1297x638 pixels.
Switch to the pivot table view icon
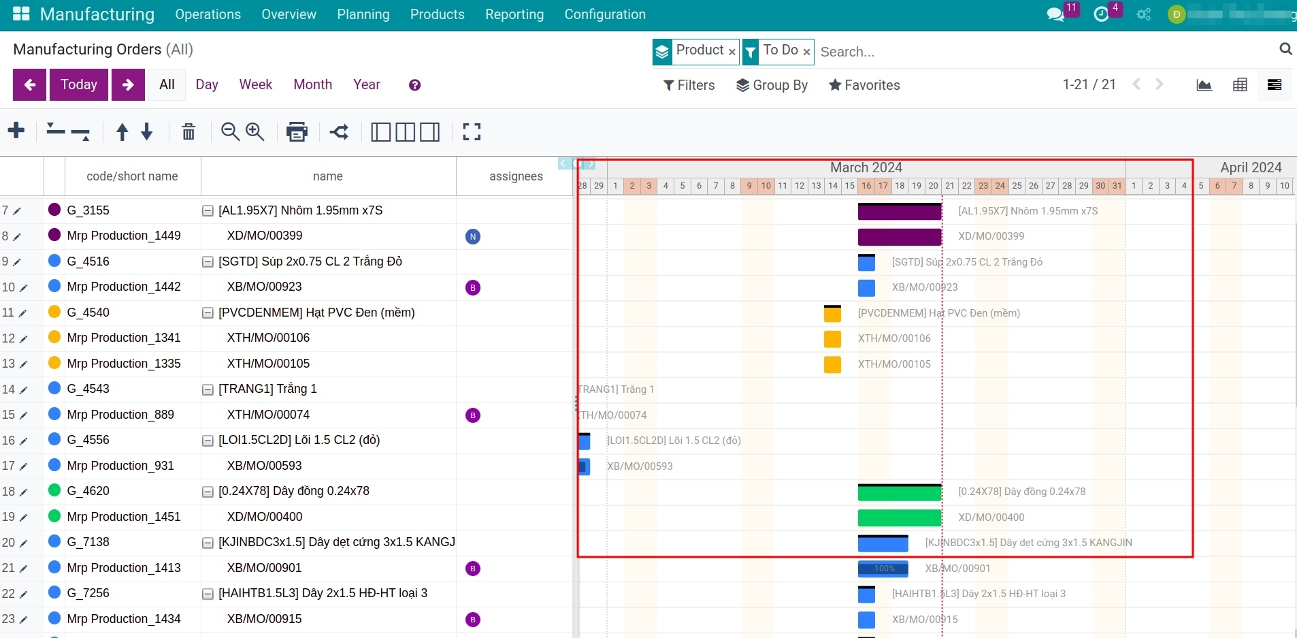(1240, 84)
